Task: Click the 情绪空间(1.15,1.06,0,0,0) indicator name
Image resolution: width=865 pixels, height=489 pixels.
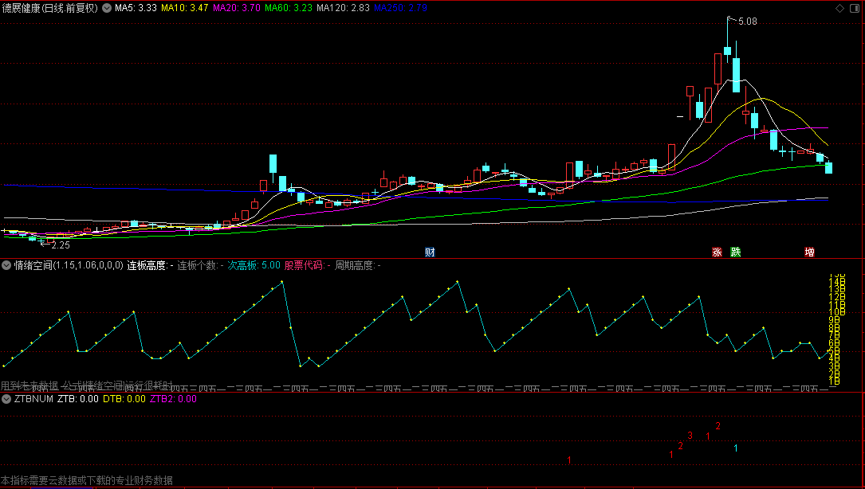Action: [69, 265]
